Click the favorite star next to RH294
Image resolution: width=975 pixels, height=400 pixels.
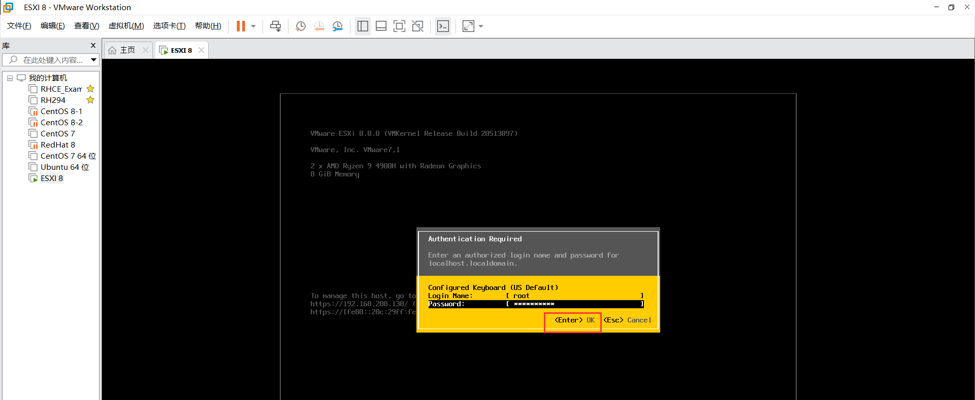[90, 100]
